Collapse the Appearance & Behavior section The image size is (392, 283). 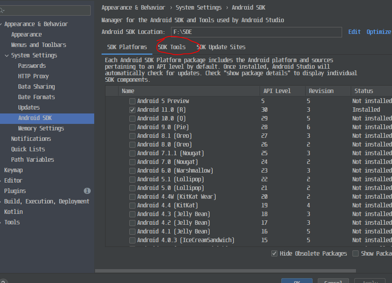pyautogui.click(x=1, y=24)
